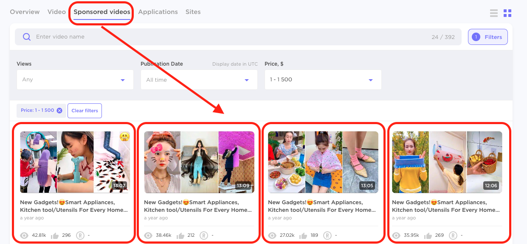This screenshot has width=527, height=244.
Task: Switch to grid view layout
Action: click(507, 13)
